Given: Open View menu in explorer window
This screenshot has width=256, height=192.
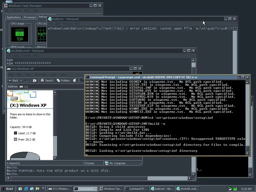Looking at the screenshot, I should click(28, 74).
